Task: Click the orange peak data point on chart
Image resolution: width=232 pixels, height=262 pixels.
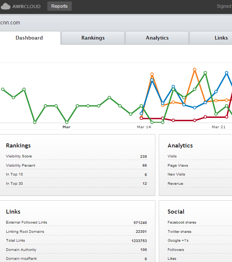Action: pyautogui.click(x=194, y=69)
